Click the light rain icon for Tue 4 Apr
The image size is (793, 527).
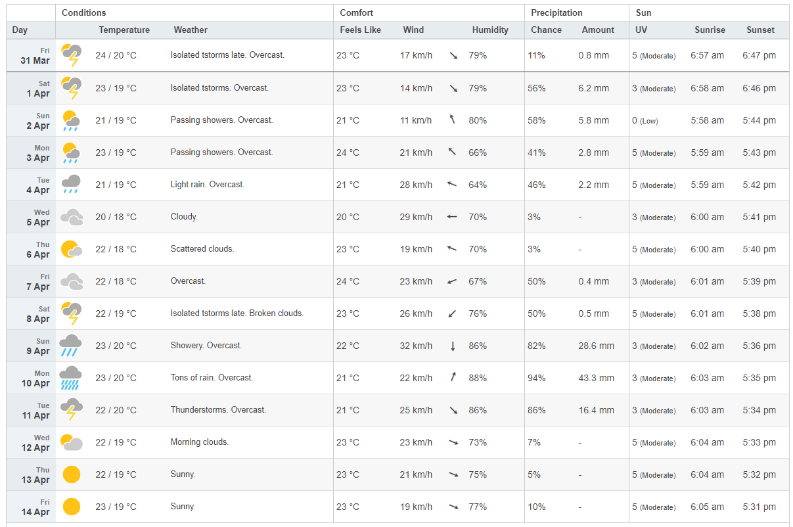tap(71, 185)
